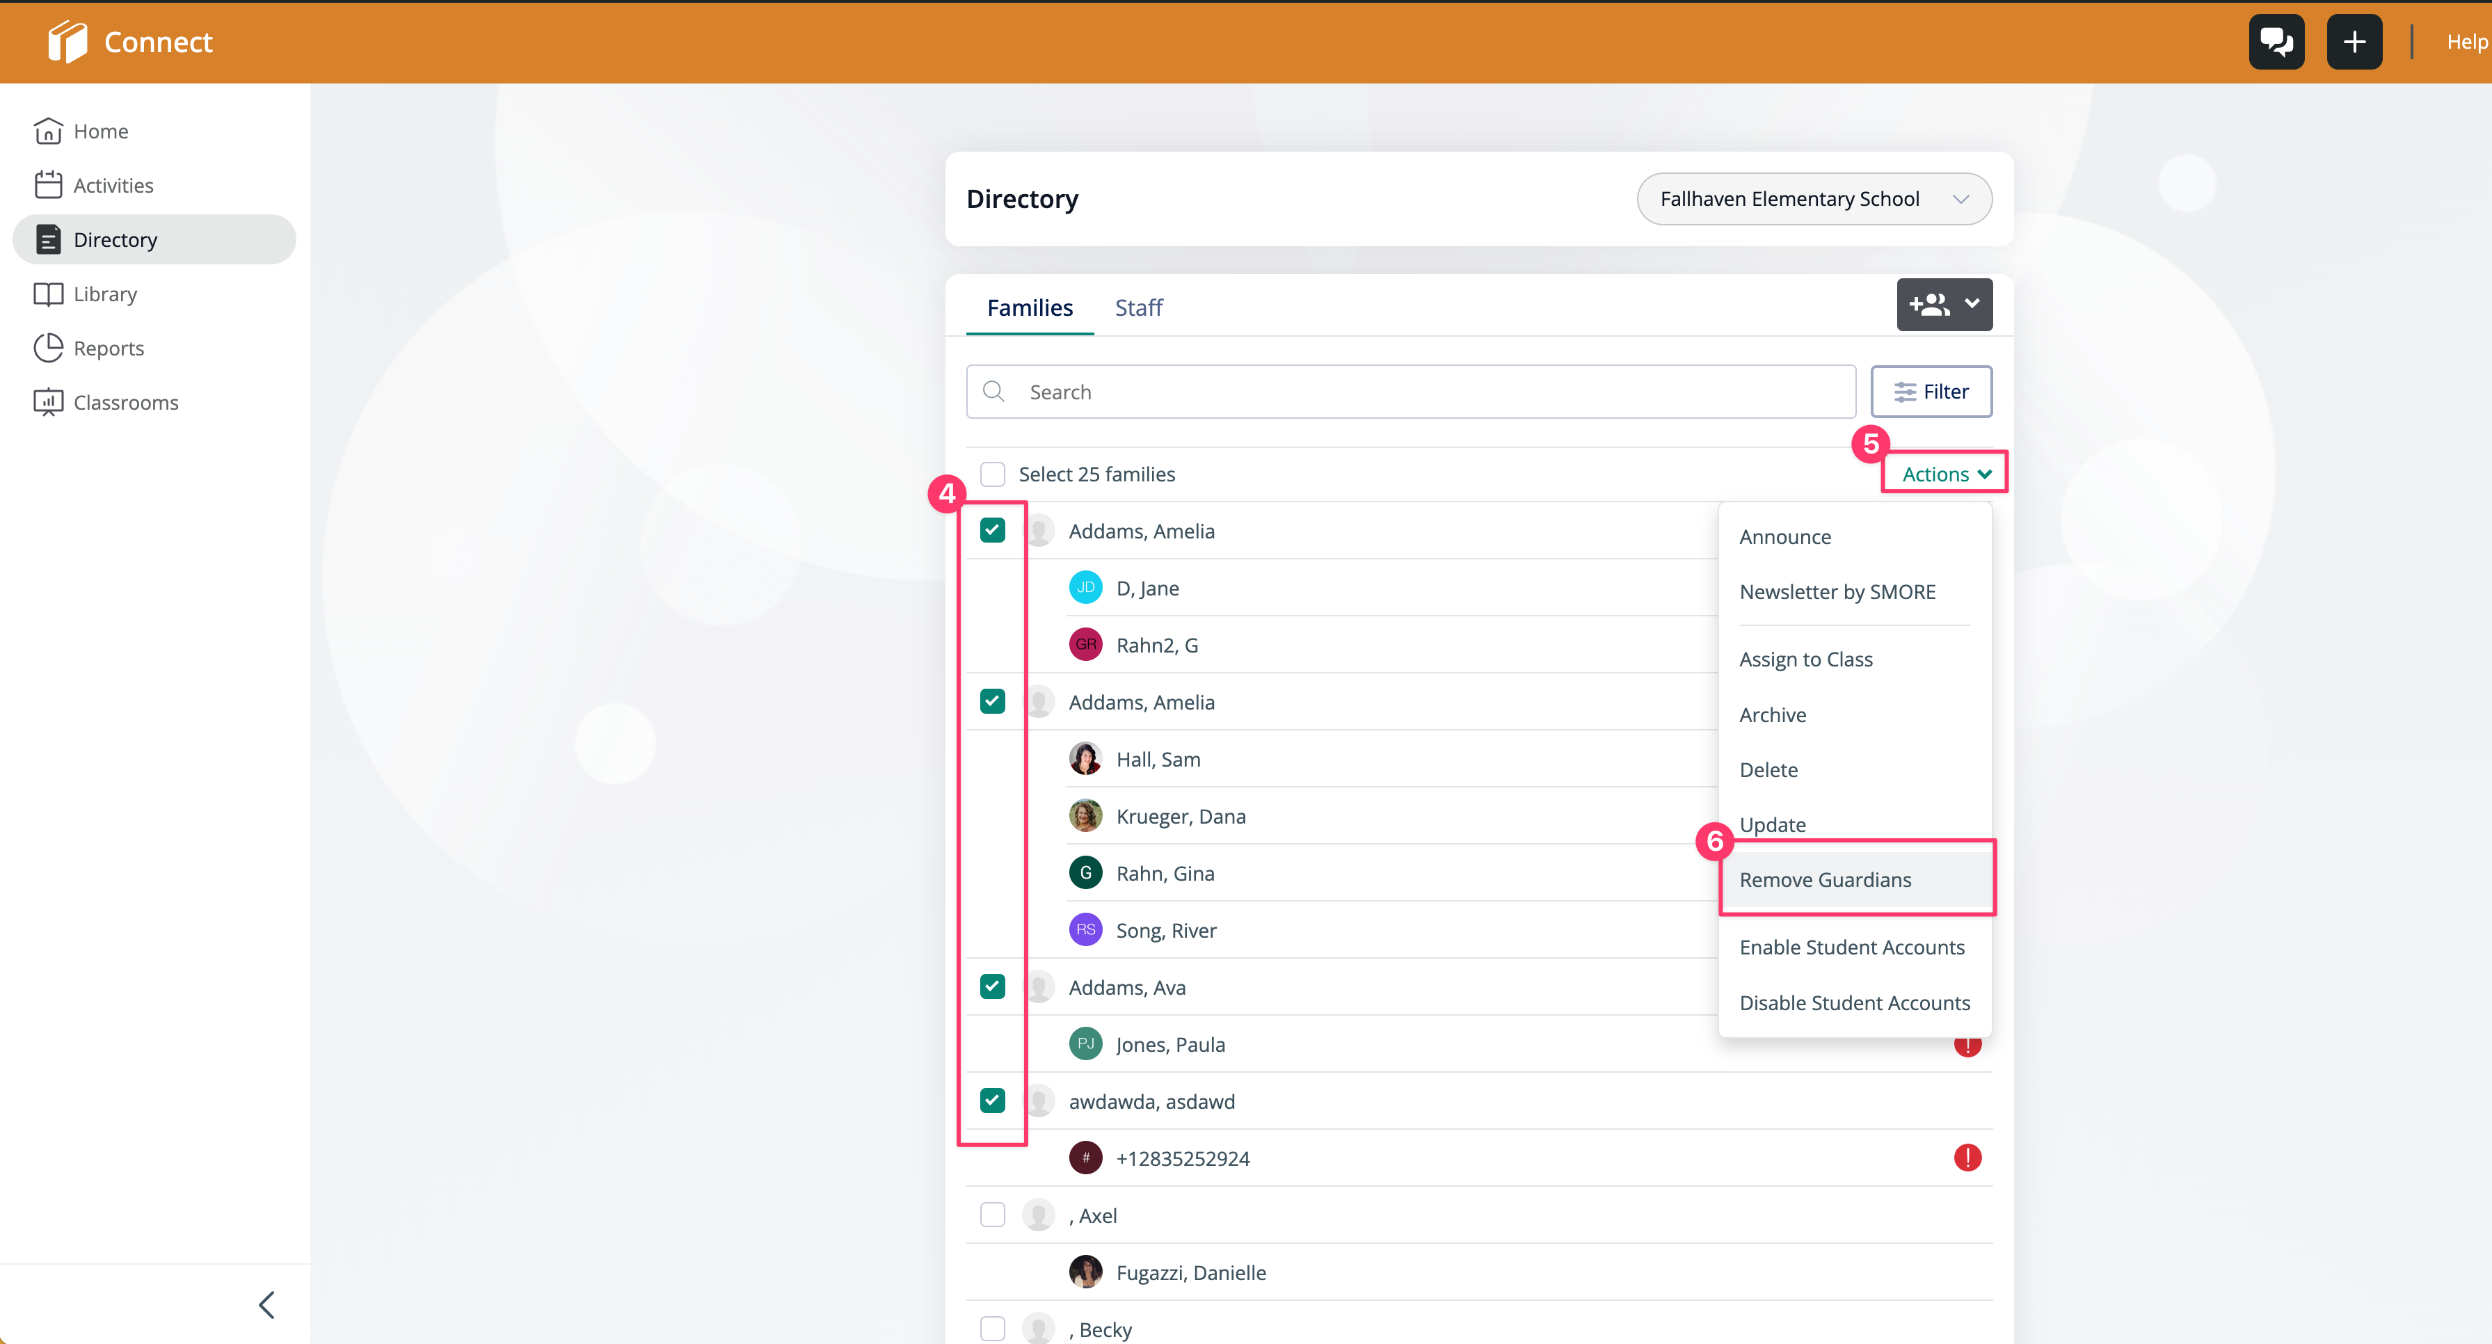Click Krueger, Dana's profile photo
The width and height of the screenshot is (2492, 1344).
(x=1085, y=816)
